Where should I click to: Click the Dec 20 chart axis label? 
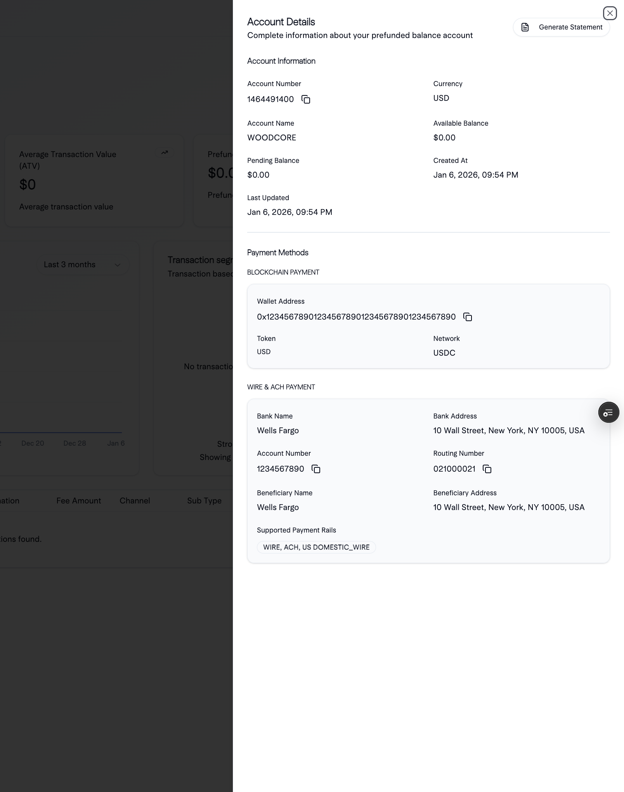pyautogui.click(x=33, y=443)
